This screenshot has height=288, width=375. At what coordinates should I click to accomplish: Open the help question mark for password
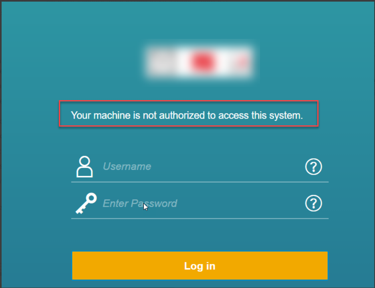coord(314,203)
